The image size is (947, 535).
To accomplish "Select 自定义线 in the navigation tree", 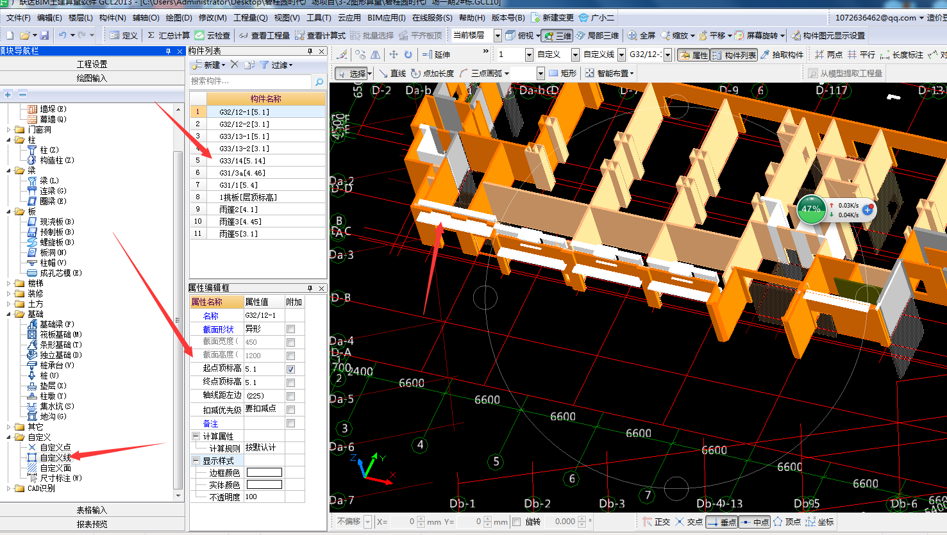I will tap(55, 457).
